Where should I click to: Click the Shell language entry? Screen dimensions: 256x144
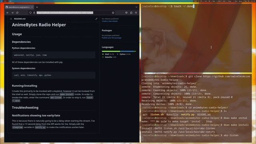(108, 54)
